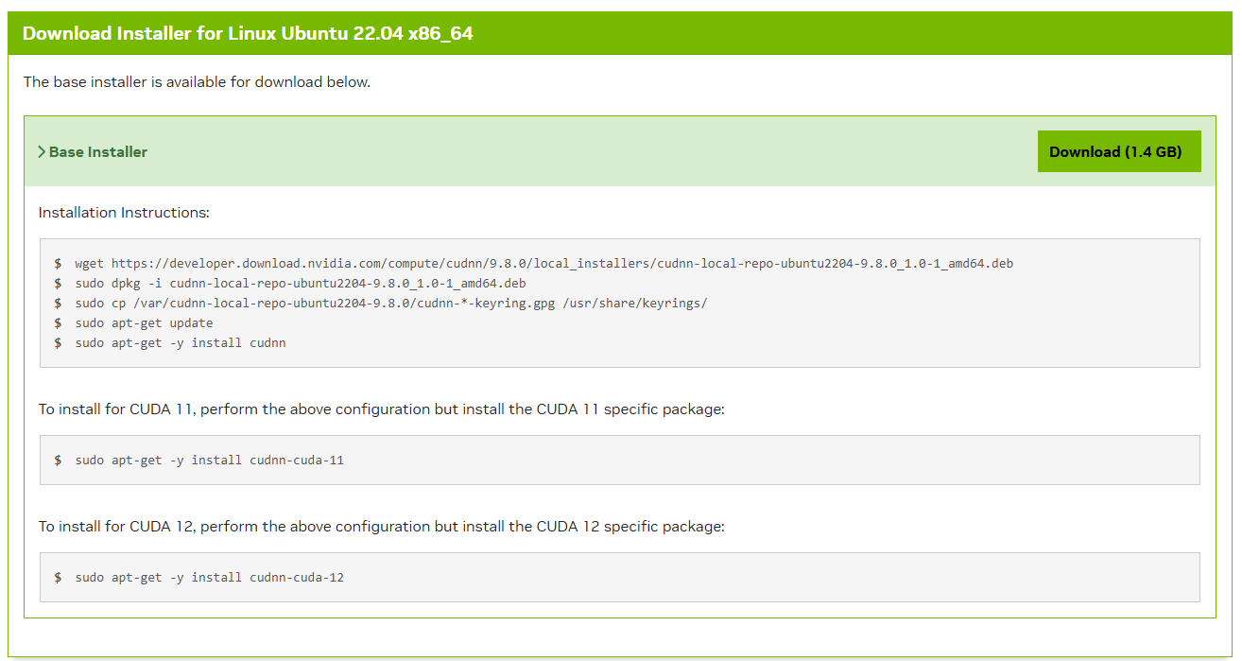
Task: Click the CUDA 11 install code block
Action: point(621,460)
